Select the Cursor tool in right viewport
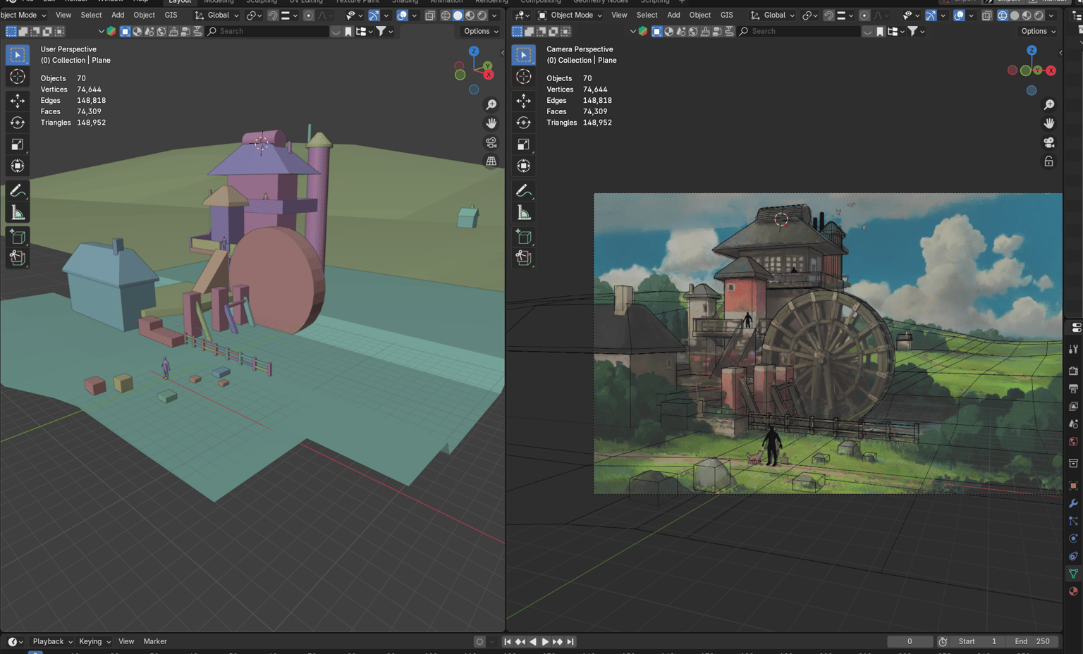Screen dimensions: 1083x654 coord(523,76)
